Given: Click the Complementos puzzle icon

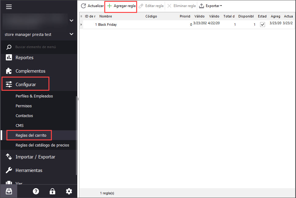Looking at the screenshot, I should [9, 71].
